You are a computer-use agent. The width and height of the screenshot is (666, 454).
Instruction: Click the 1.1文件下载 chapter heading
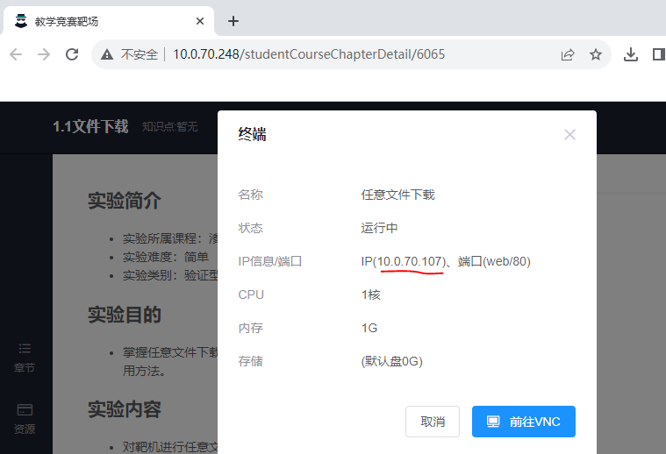(x=90, y=126)
